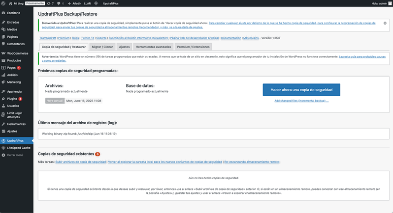
Task: Open Subir archivos de copia de seguridad
Action: point(80,162)
